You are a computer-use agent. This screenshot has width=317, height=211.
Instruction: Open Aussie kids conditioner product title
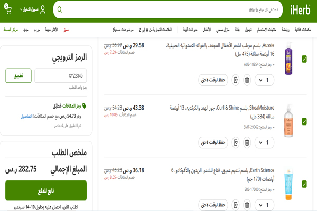pos(220,50)
